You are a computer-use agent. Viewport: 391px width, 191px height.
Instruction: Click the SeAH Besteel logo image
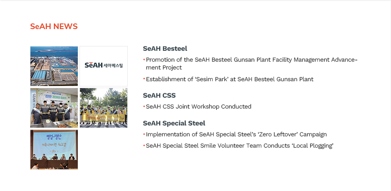pos(104,66)
